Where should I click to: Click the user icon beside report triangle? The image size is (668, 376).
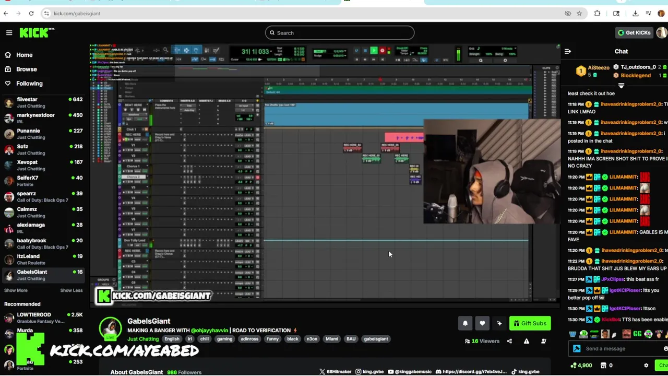click(543, 341)
